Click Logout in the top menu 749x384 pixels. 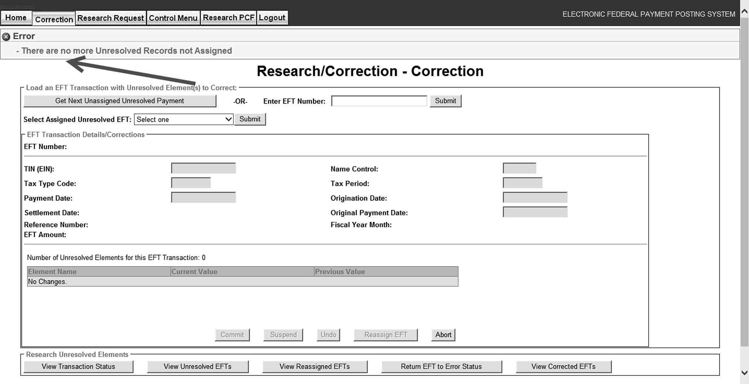click(272, 18)
